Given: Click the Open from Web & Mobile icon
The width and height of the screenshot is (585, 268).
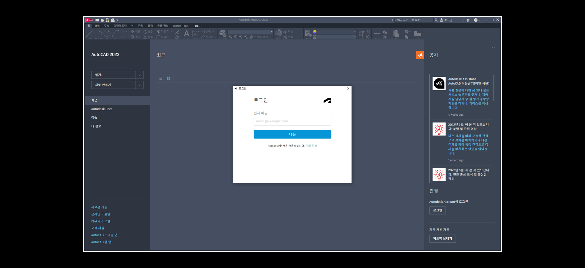Looking at the screenshot, I should (x=108, y=20).
